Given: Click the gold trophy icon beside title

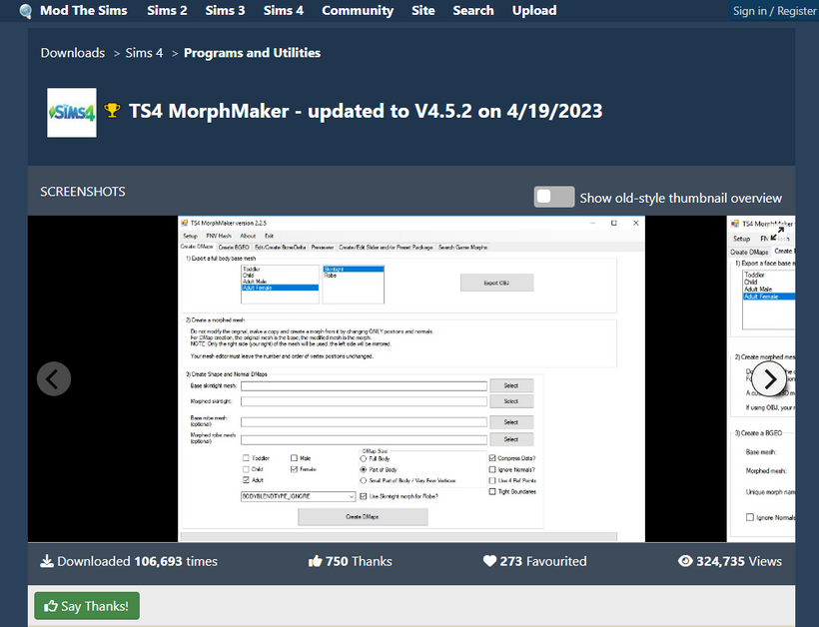Looking at the screenshot, I should [113, 111].
